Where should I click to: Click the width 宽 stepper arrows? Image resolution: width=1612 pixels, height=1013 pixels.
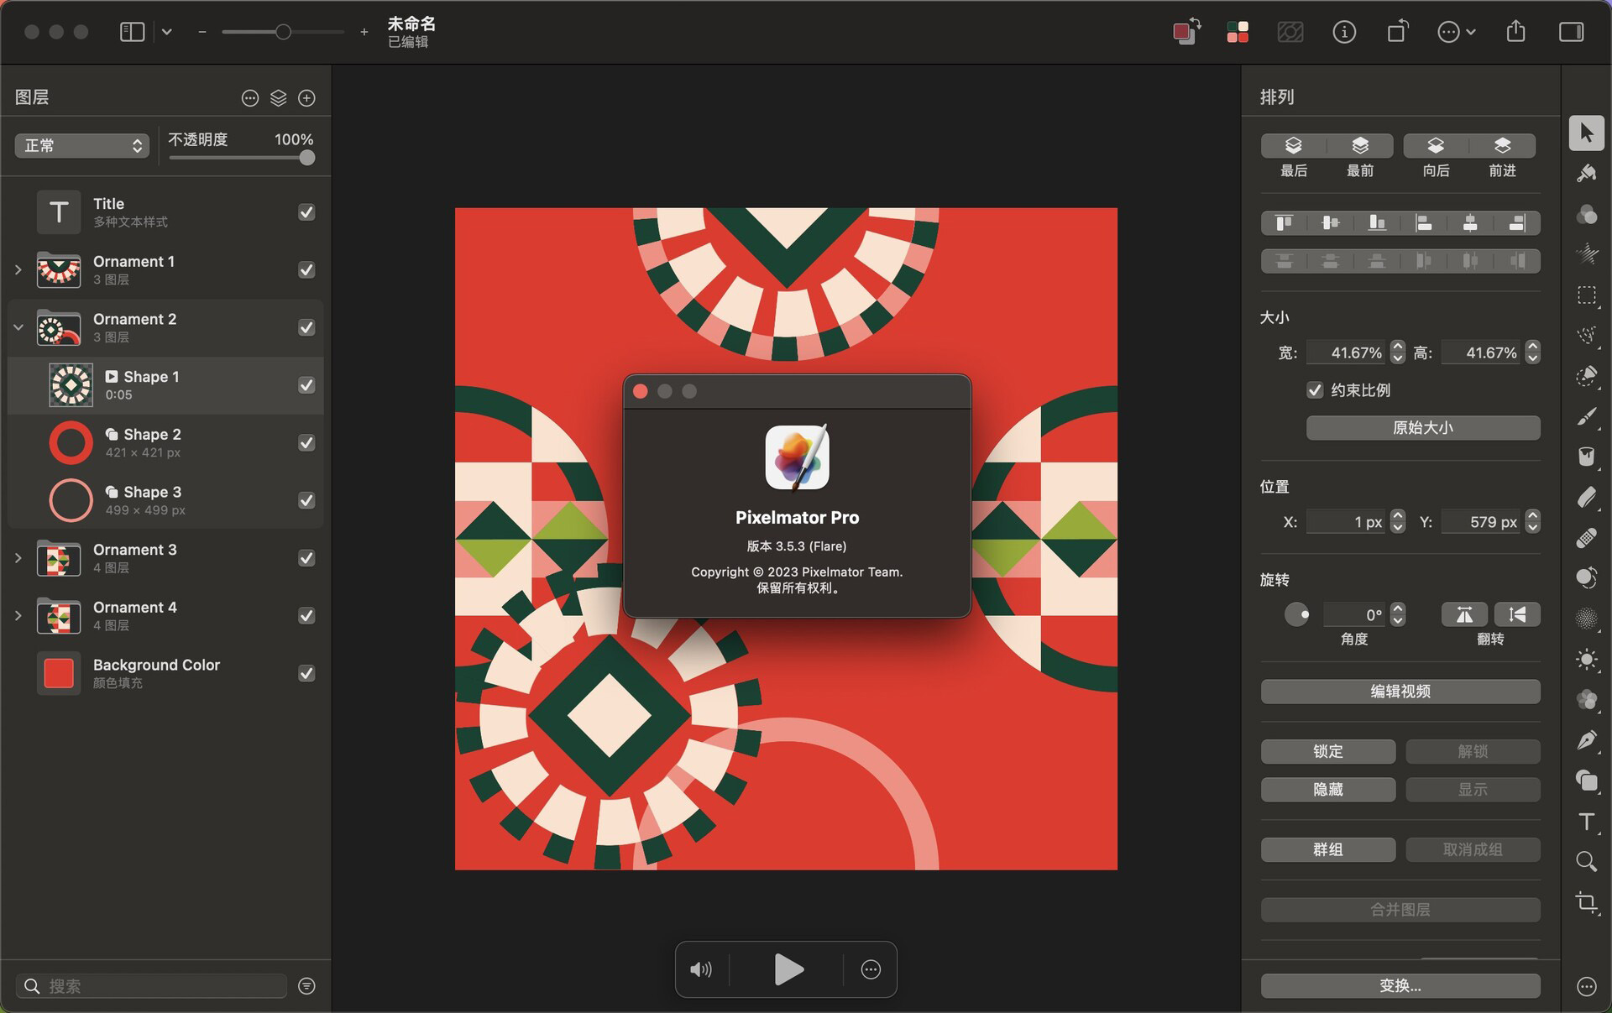coord(1397,352)
